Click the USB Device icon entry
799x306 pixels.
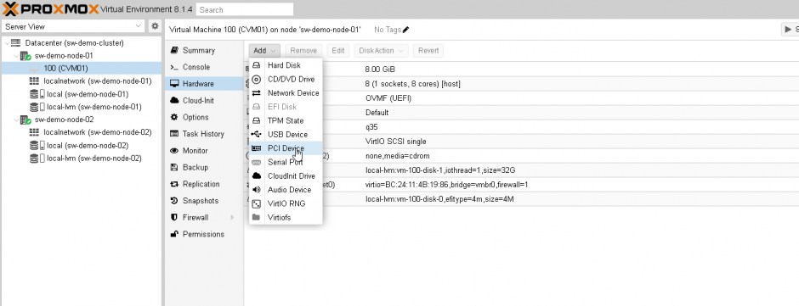point(257,135)
